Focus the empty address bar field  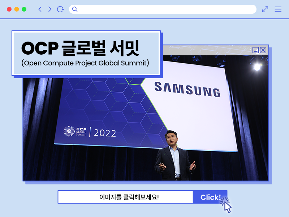(x=163, y=9)
